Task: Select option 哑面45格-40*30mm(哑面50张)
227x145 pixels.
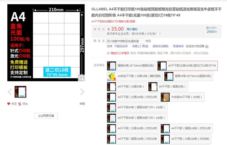Action: 188,76
